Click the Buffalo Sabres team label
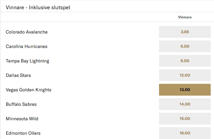The width and height of the screenshot is (214, 139). point(21,104)
